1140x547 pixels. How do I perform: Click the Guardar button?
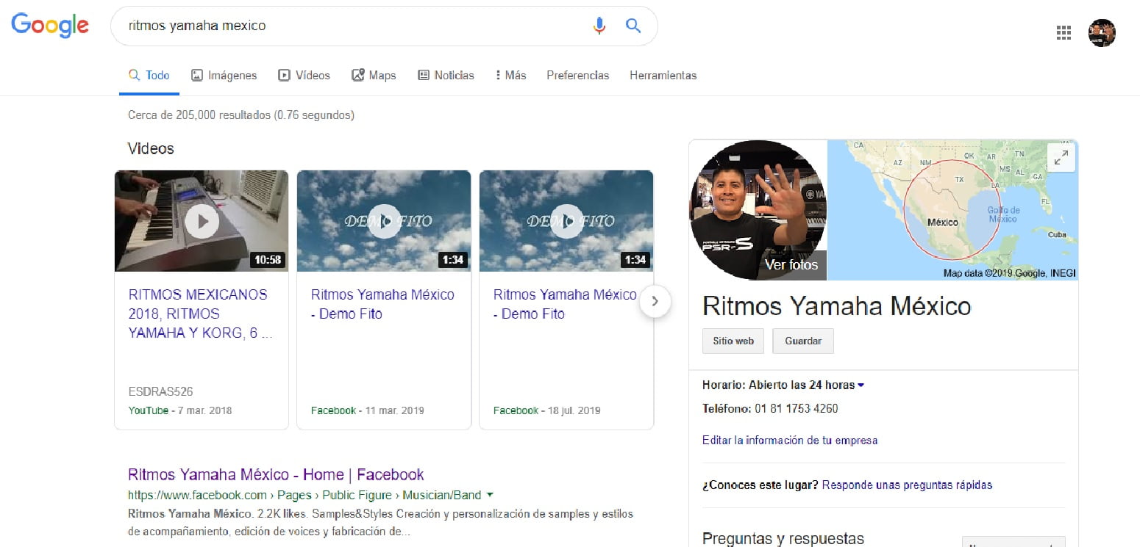tap(803, 341)
